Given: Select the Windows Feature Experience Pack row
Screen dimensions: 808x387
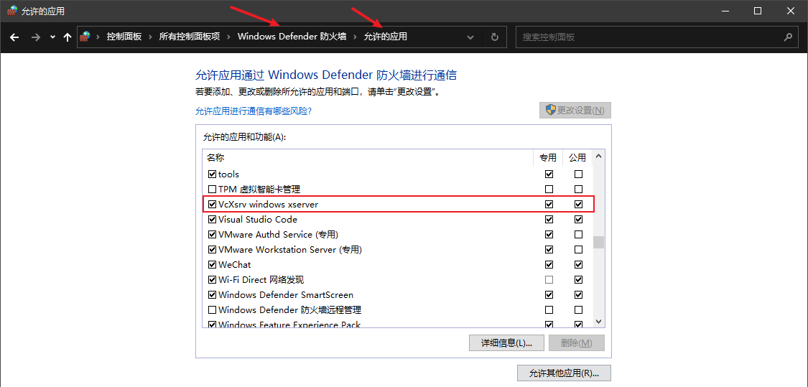Looking at the screenshot, I should coord(398,325).
